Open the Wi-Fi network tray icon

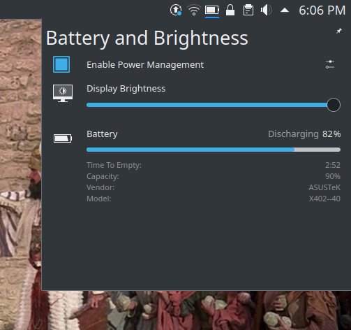click(x=194, y=10)
